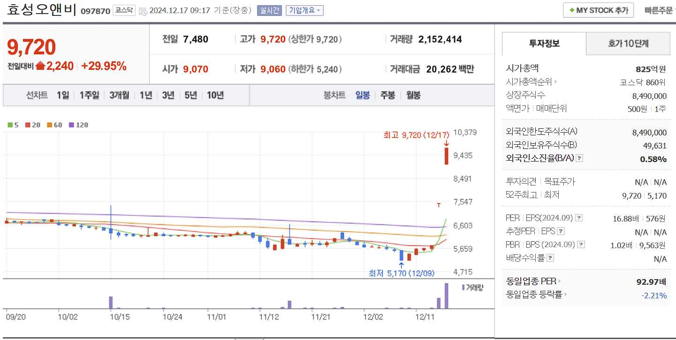Viewport: 676px width, 340px height.
Task: Click the 추정PER EPS help icon
Action: pyautogui.click(x=561, y=231)
